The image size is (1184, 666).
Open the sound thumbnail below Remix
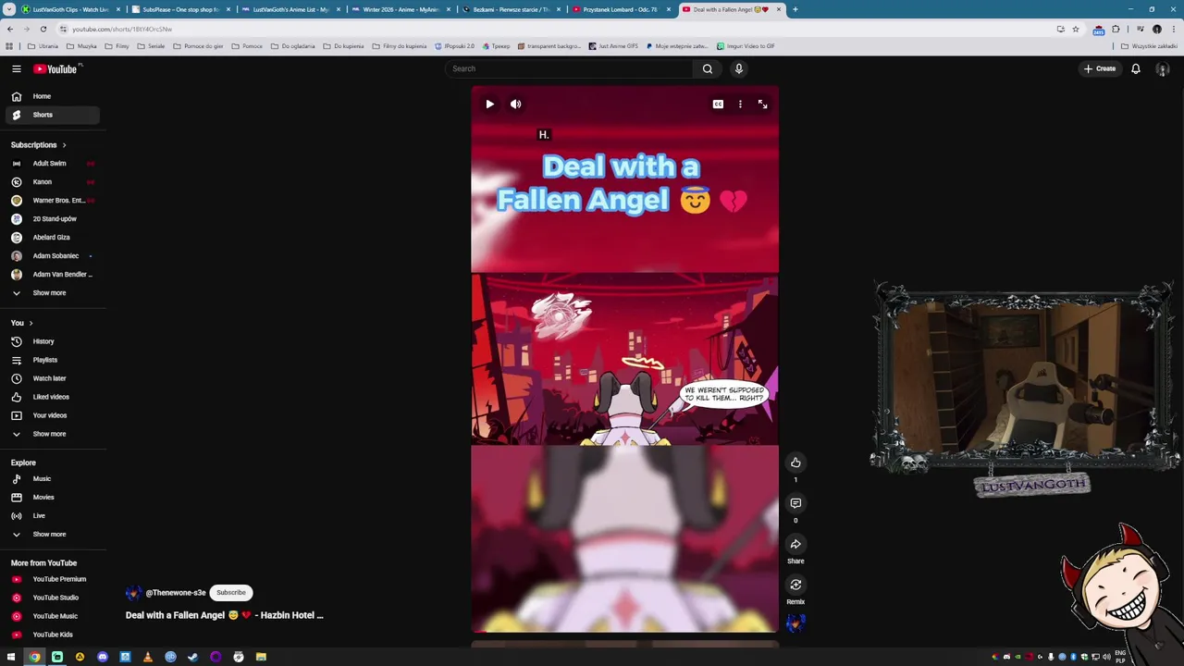pos(795,623)
